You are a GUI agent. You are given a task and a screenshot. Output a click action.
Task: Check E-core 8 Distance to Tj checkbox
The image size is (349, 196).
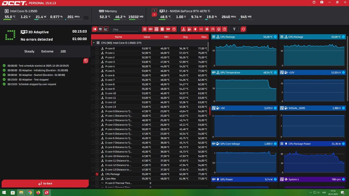[97, 147]
